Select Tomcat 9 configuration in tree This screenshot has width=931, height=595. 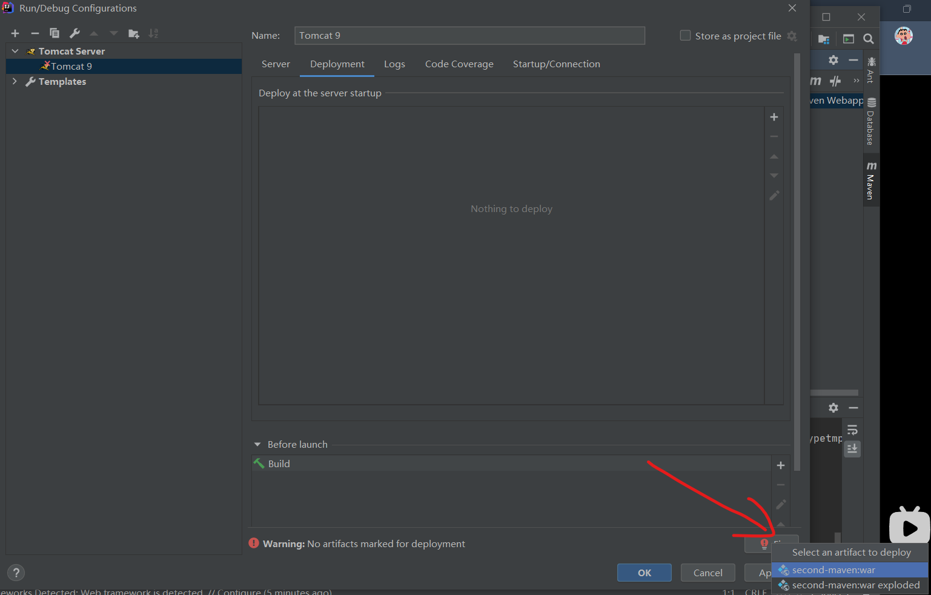[x=124, y=66]
